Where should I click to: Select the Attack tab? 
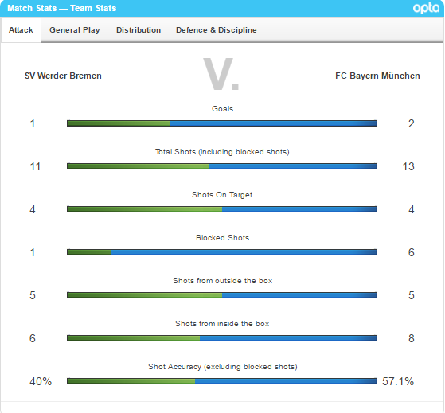pos(21,30)
